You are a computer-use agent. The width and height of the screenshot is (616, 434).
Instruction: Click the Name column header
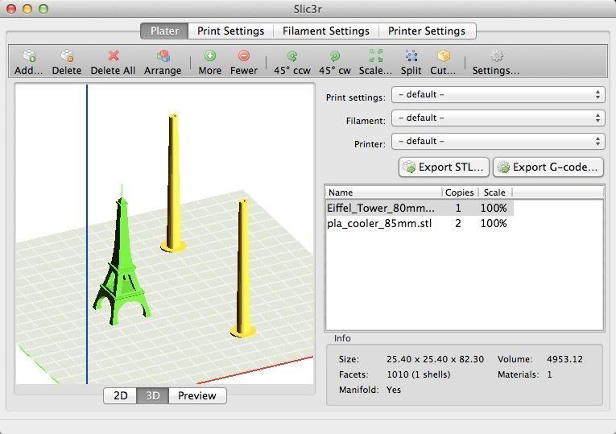(x=383, y=192)
